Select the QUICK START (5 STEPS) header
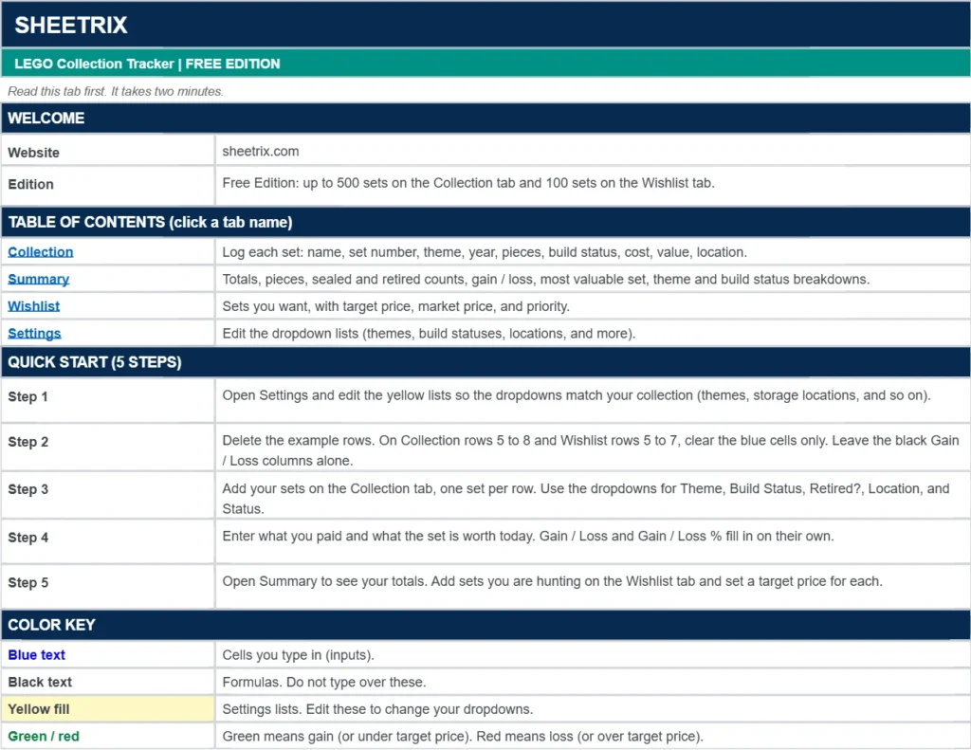 [485, 362]
